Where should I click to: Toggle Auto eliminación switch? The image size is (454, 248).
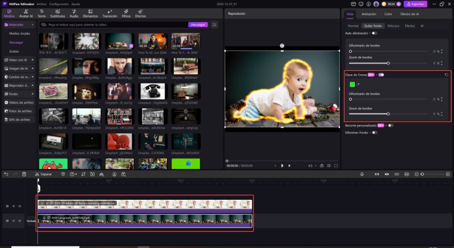(x=375, y=33)
